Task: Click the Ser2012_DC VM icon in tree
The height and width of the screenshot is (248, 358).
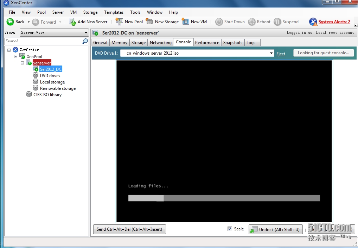Action: (36, 69)
